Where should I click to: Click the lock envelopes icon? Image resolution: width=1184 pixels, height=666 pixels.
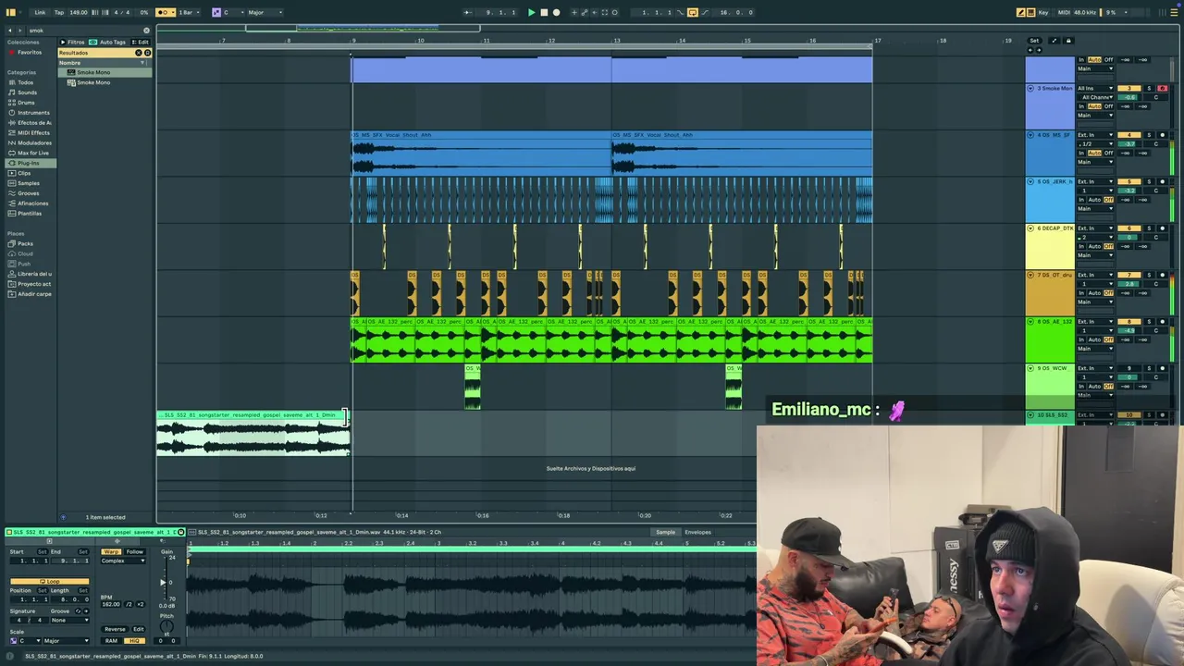coord(1068,41)
